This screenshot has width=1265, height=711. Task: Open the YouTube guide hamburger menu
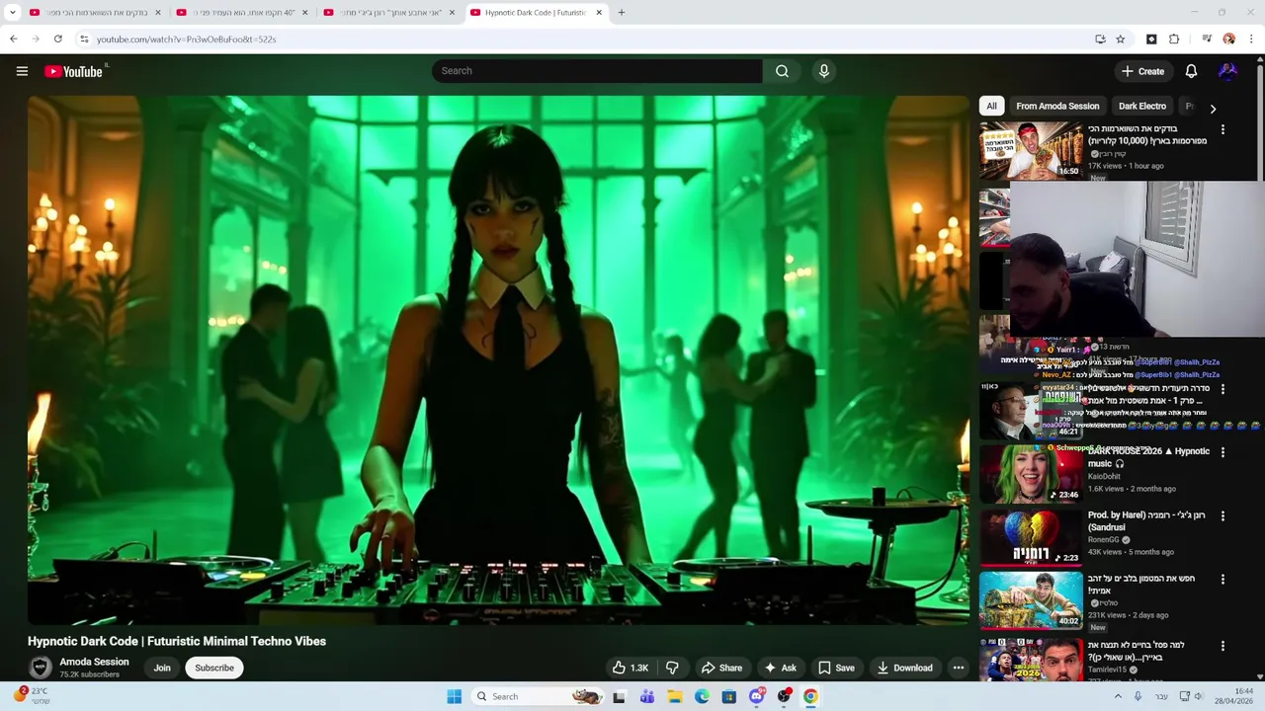click(22, 71)
